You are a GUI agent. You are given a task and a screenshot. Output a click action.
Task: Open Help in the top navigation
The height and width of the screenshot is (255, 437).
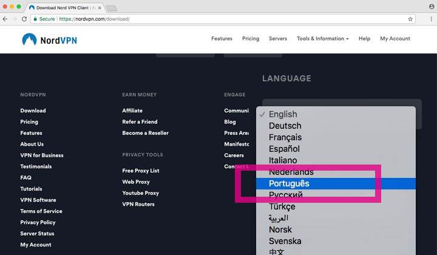(x=364, y=38)
